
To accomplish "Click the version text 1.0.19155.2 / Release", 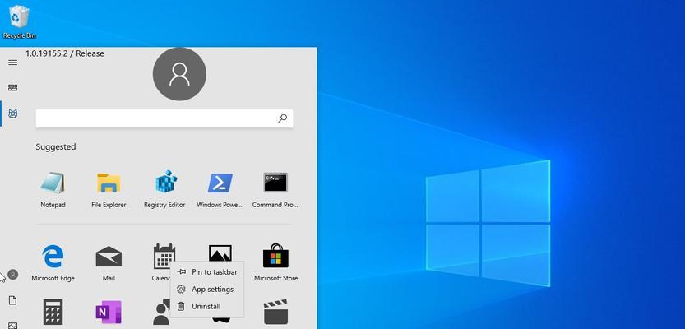I will (x=65, y=53).
